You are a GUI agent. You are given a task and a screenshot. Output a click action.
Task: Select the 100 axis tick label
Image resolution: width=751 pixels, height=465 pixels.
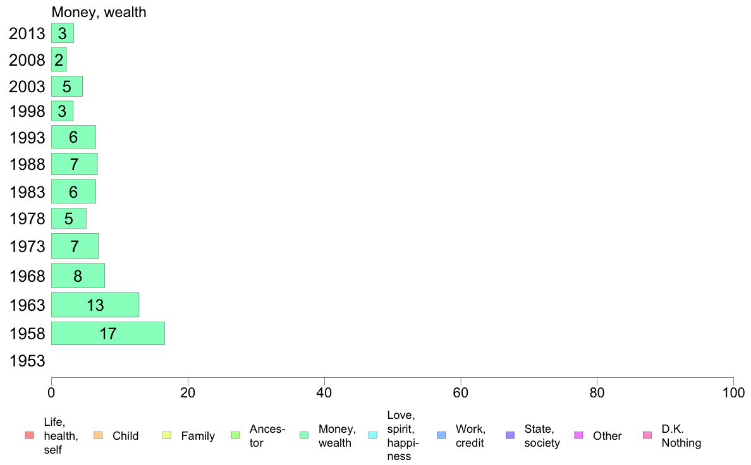(733, 393)
